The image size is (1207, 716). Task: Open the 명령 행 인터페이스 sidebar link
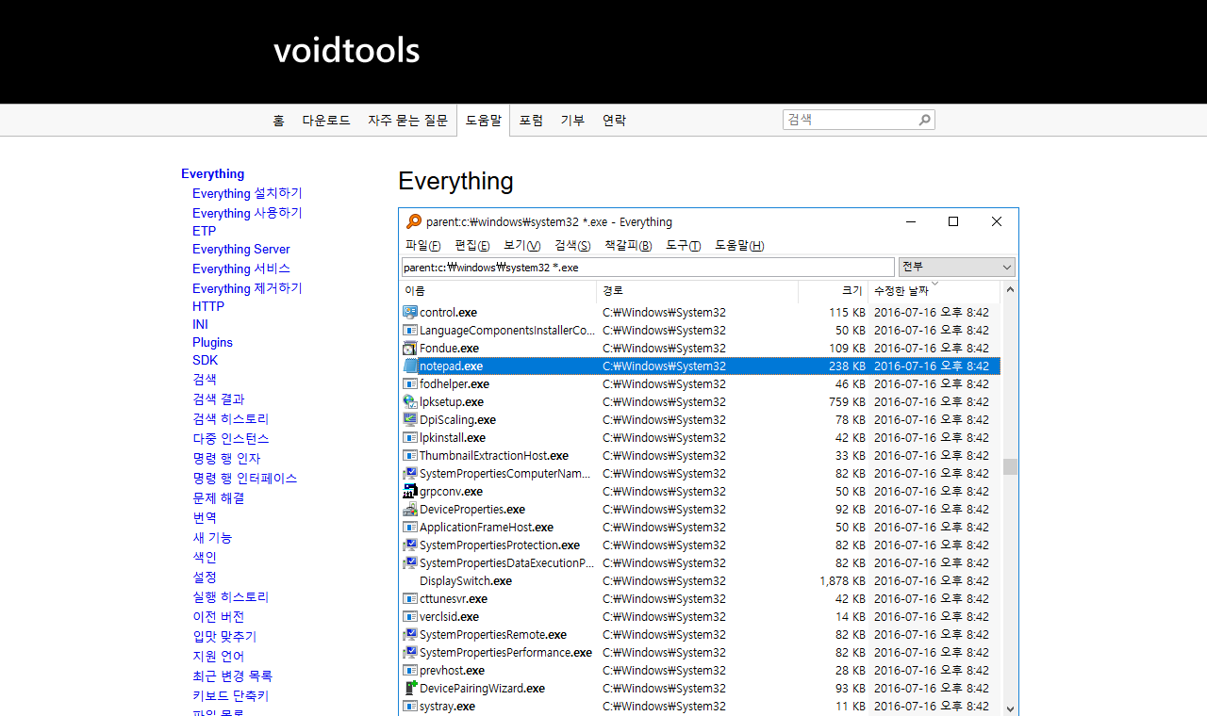point(245,478)
